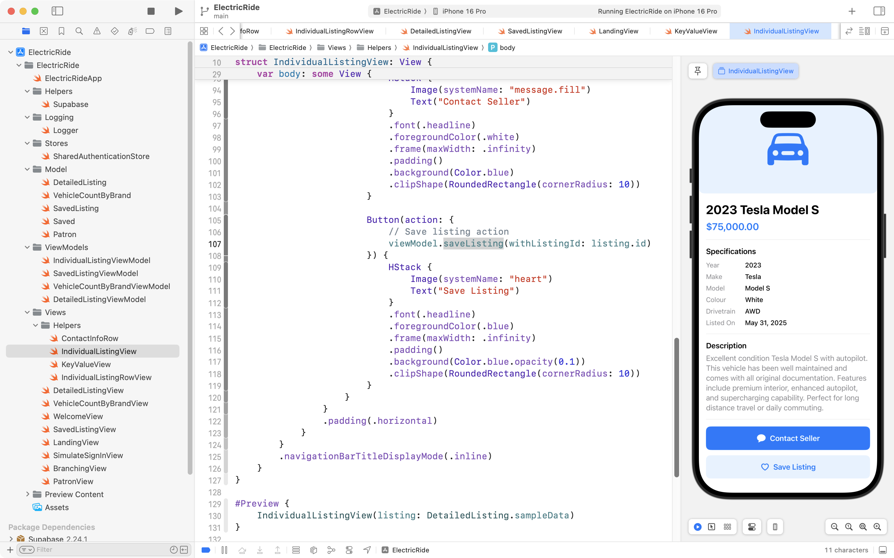Viewport: 894px width, 558px height.
Task: Pause program execution in debug bar
Action: (224, 550)
